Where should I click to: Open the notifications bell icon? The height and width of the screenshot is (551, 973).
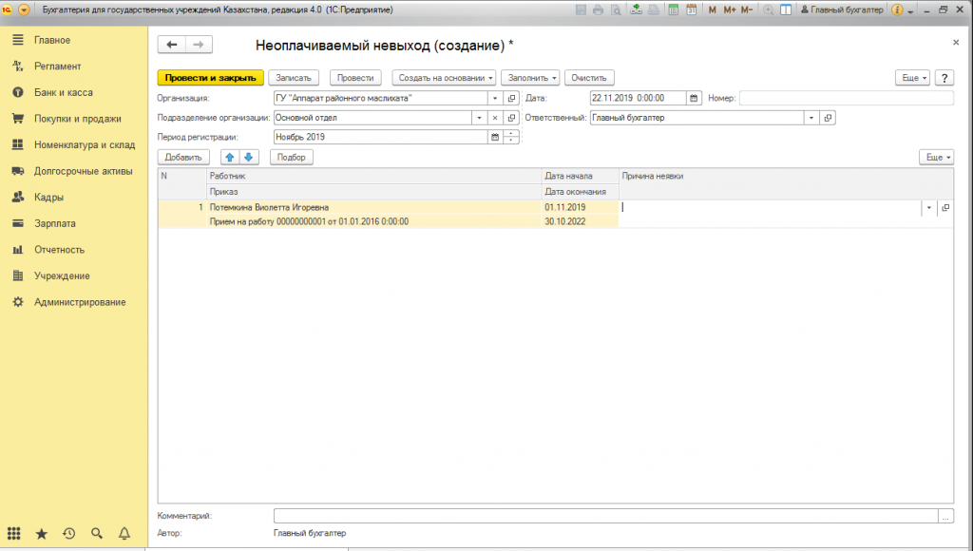point(124,534)
